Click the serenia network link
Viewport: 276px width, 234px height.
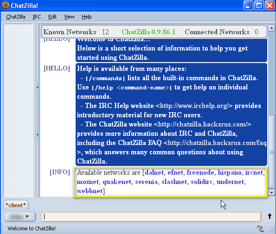pyautogui.click(x=146, y=182)
